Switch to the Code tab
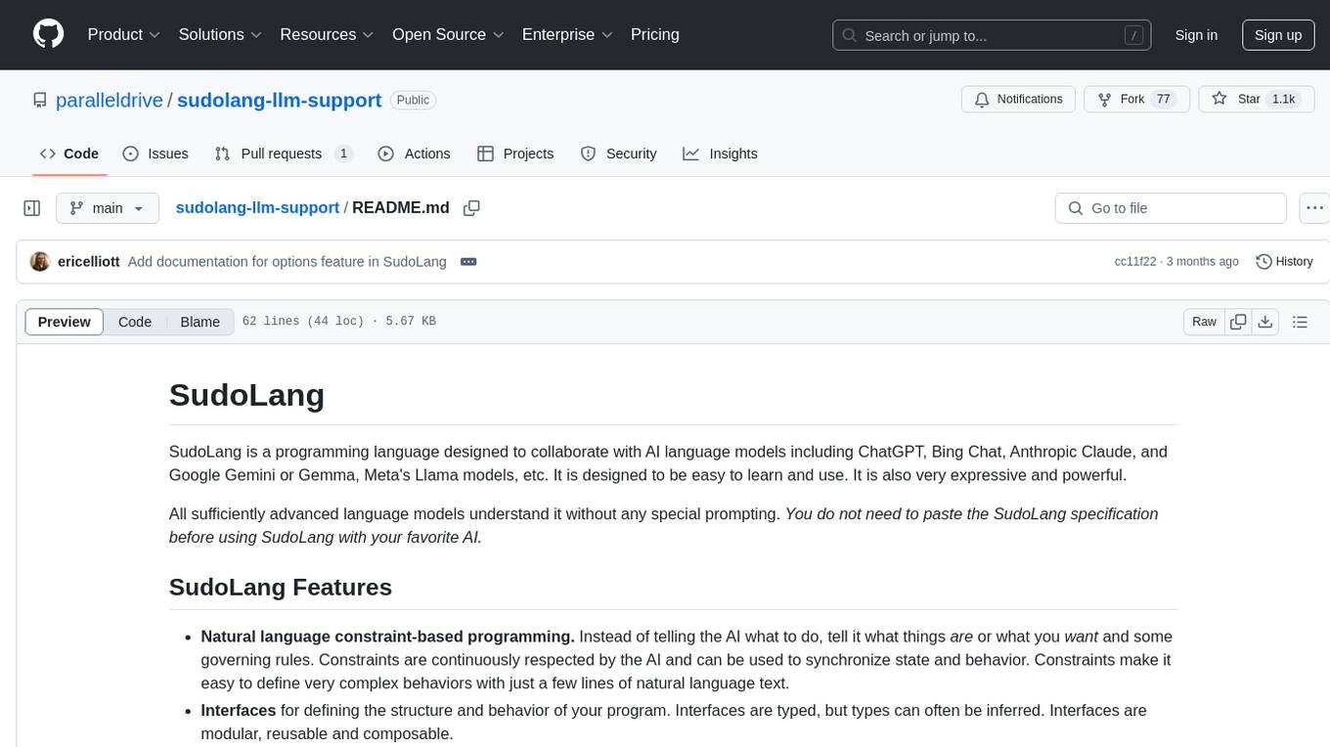The height and width of the screenshot is (747, 1330). click(68, 154)
